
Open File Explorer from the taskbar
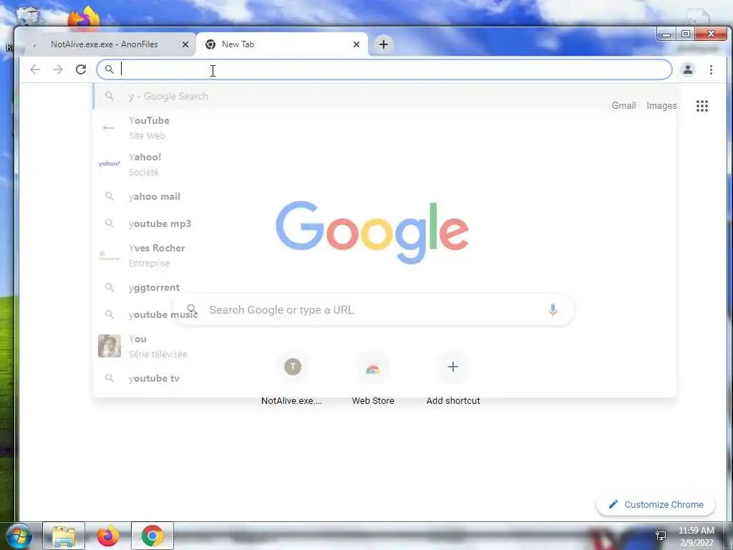(x=64, y=536)
